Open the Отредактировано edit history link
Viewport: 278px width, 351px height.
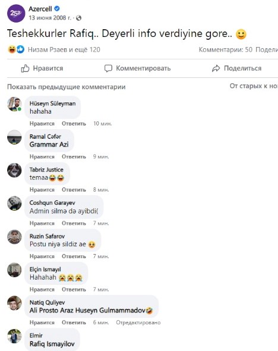138,322
